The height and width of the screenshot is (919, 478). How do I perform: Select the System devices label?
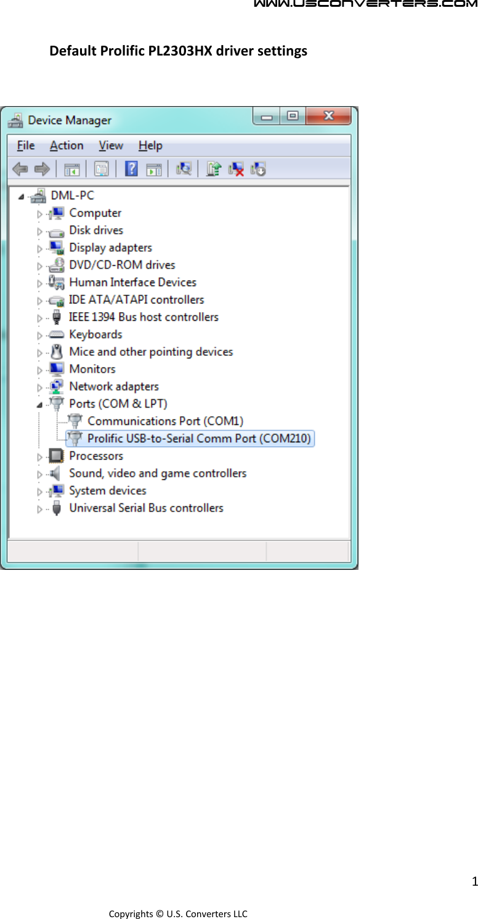tap(108, 491)
